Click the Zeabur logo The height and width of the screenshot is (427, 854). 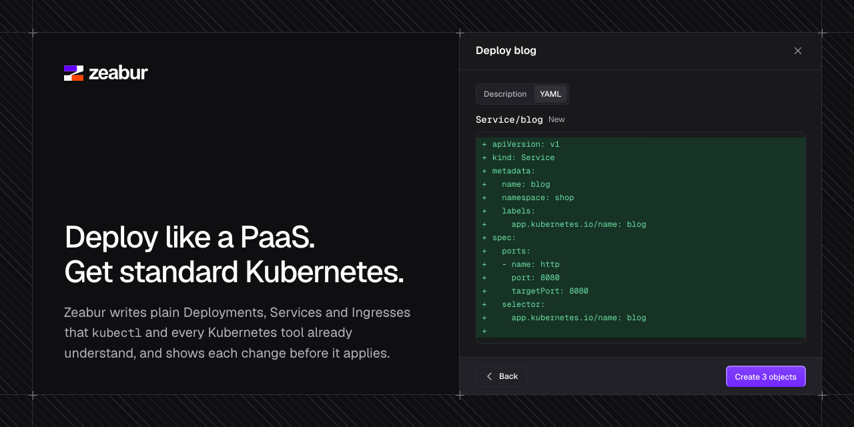[x=105, y=73]
